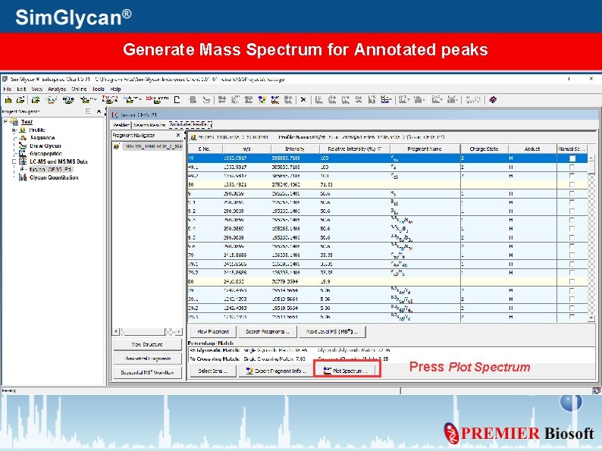Click the table scrollbar down arrow

[591, 318]
